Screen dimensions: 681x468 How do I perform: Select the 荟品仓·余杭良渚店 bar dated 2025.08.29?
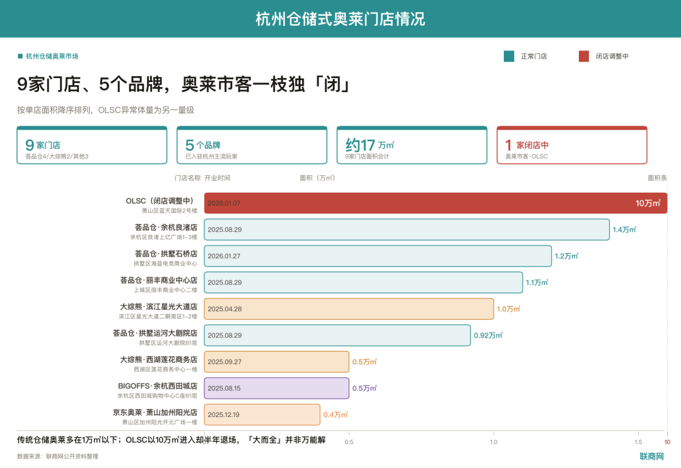click(407, 229)
